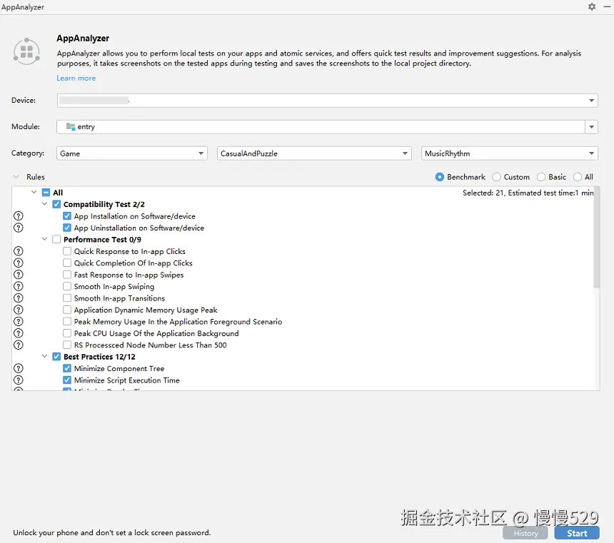
Task: Open help for Smooth In-app Swiping
Action: pyautogui.click(x=19, y=287)
